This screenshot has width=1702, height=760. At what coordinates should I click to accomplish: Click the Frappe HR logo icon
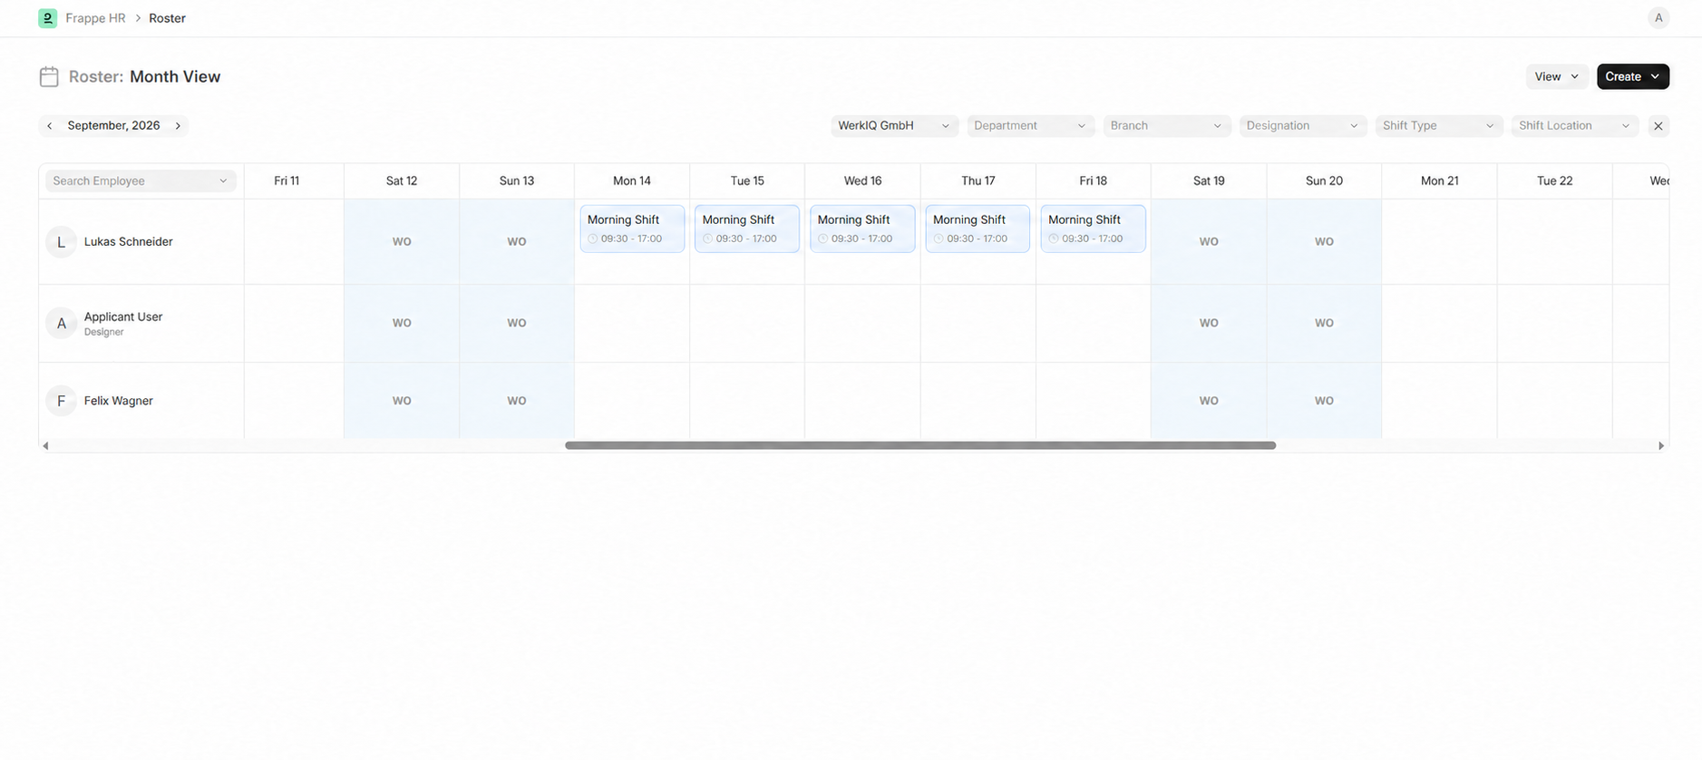pos(48,18)
